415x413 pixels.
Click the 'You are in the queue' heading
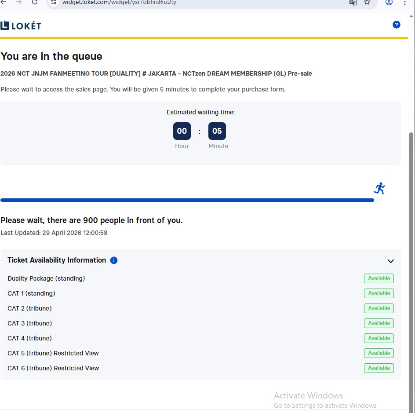click(51, 56)
